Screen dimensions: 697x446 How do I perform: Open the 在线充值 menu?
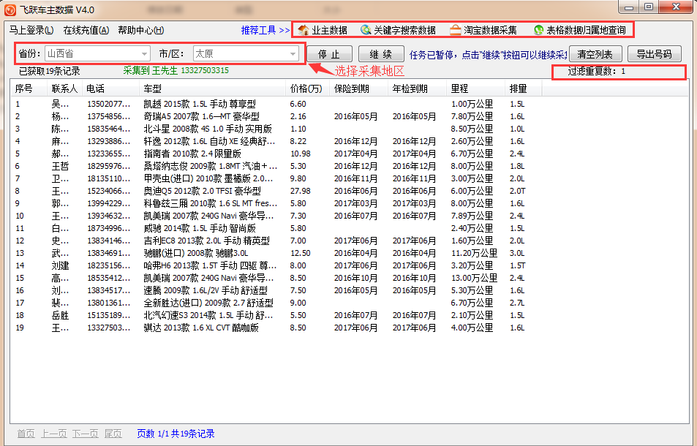pos(86,31)
